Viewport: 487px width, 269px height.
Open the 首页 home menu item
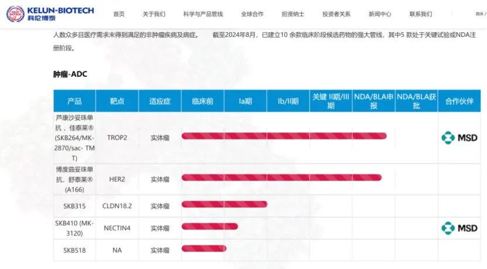(119, 14)
